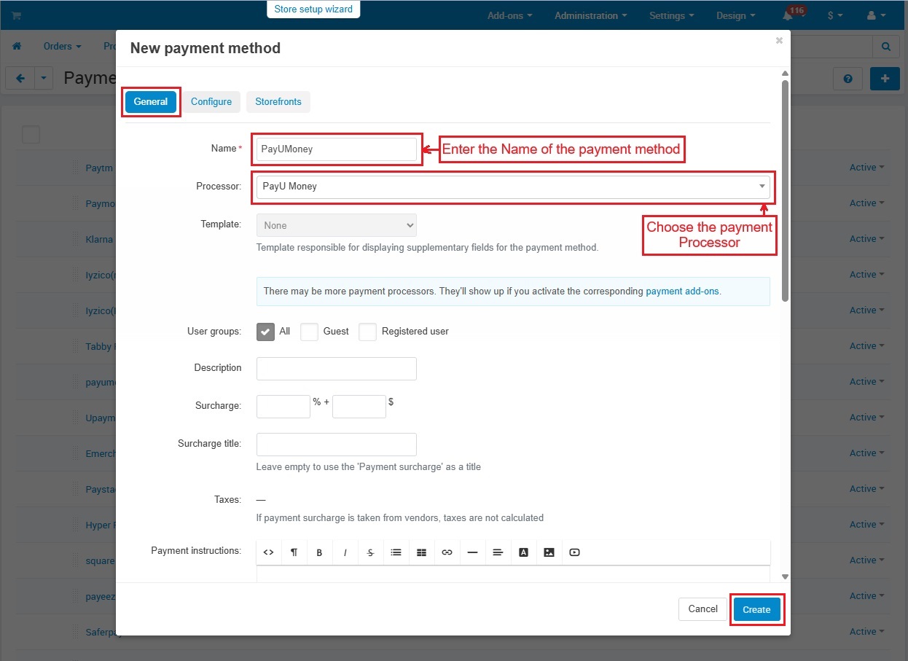Click the dialog scrollbar down arrow
The width and height of the screenshot is (908, 661).
pos(785,576)
